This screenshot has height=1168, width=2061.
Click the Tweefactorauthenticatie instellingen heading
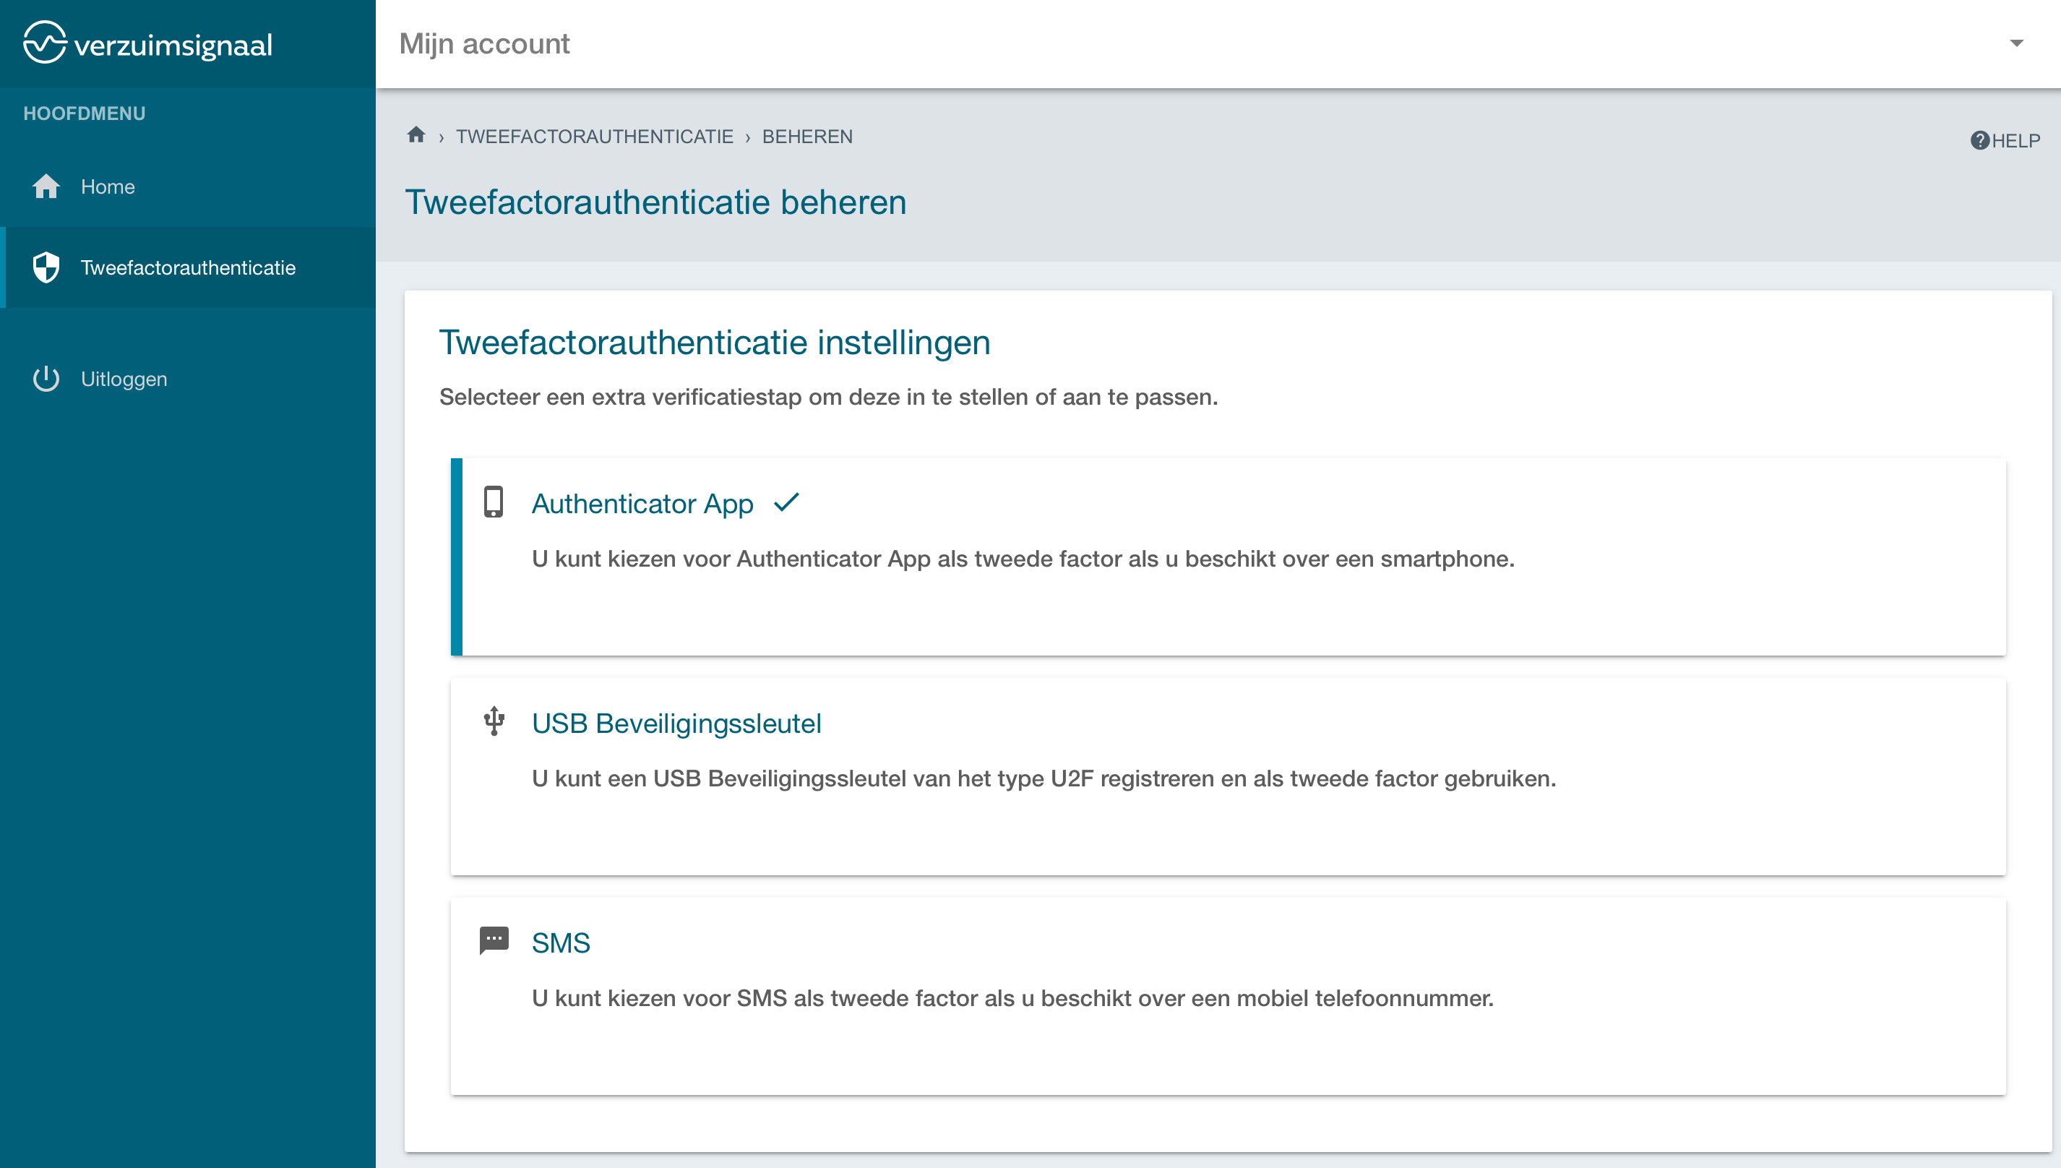click(715, 343)
